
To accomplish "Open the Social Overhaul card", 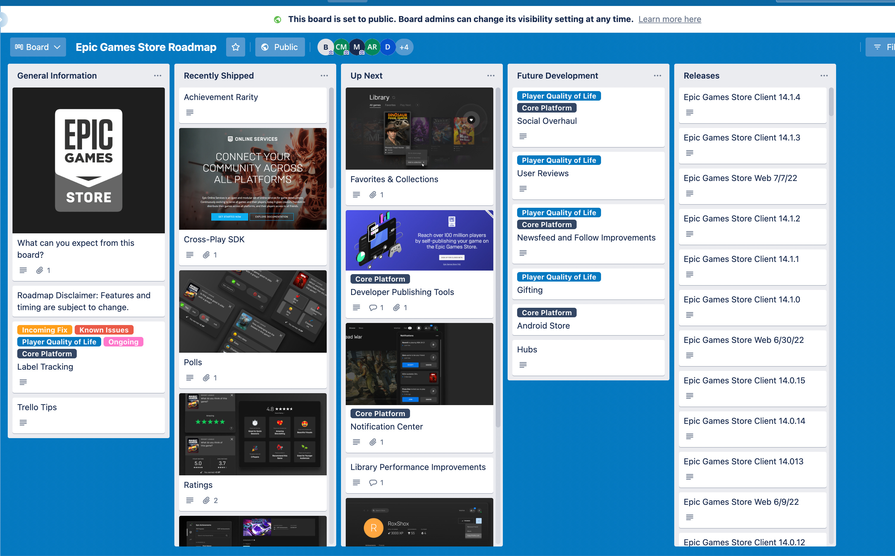I will coord(588,117).
